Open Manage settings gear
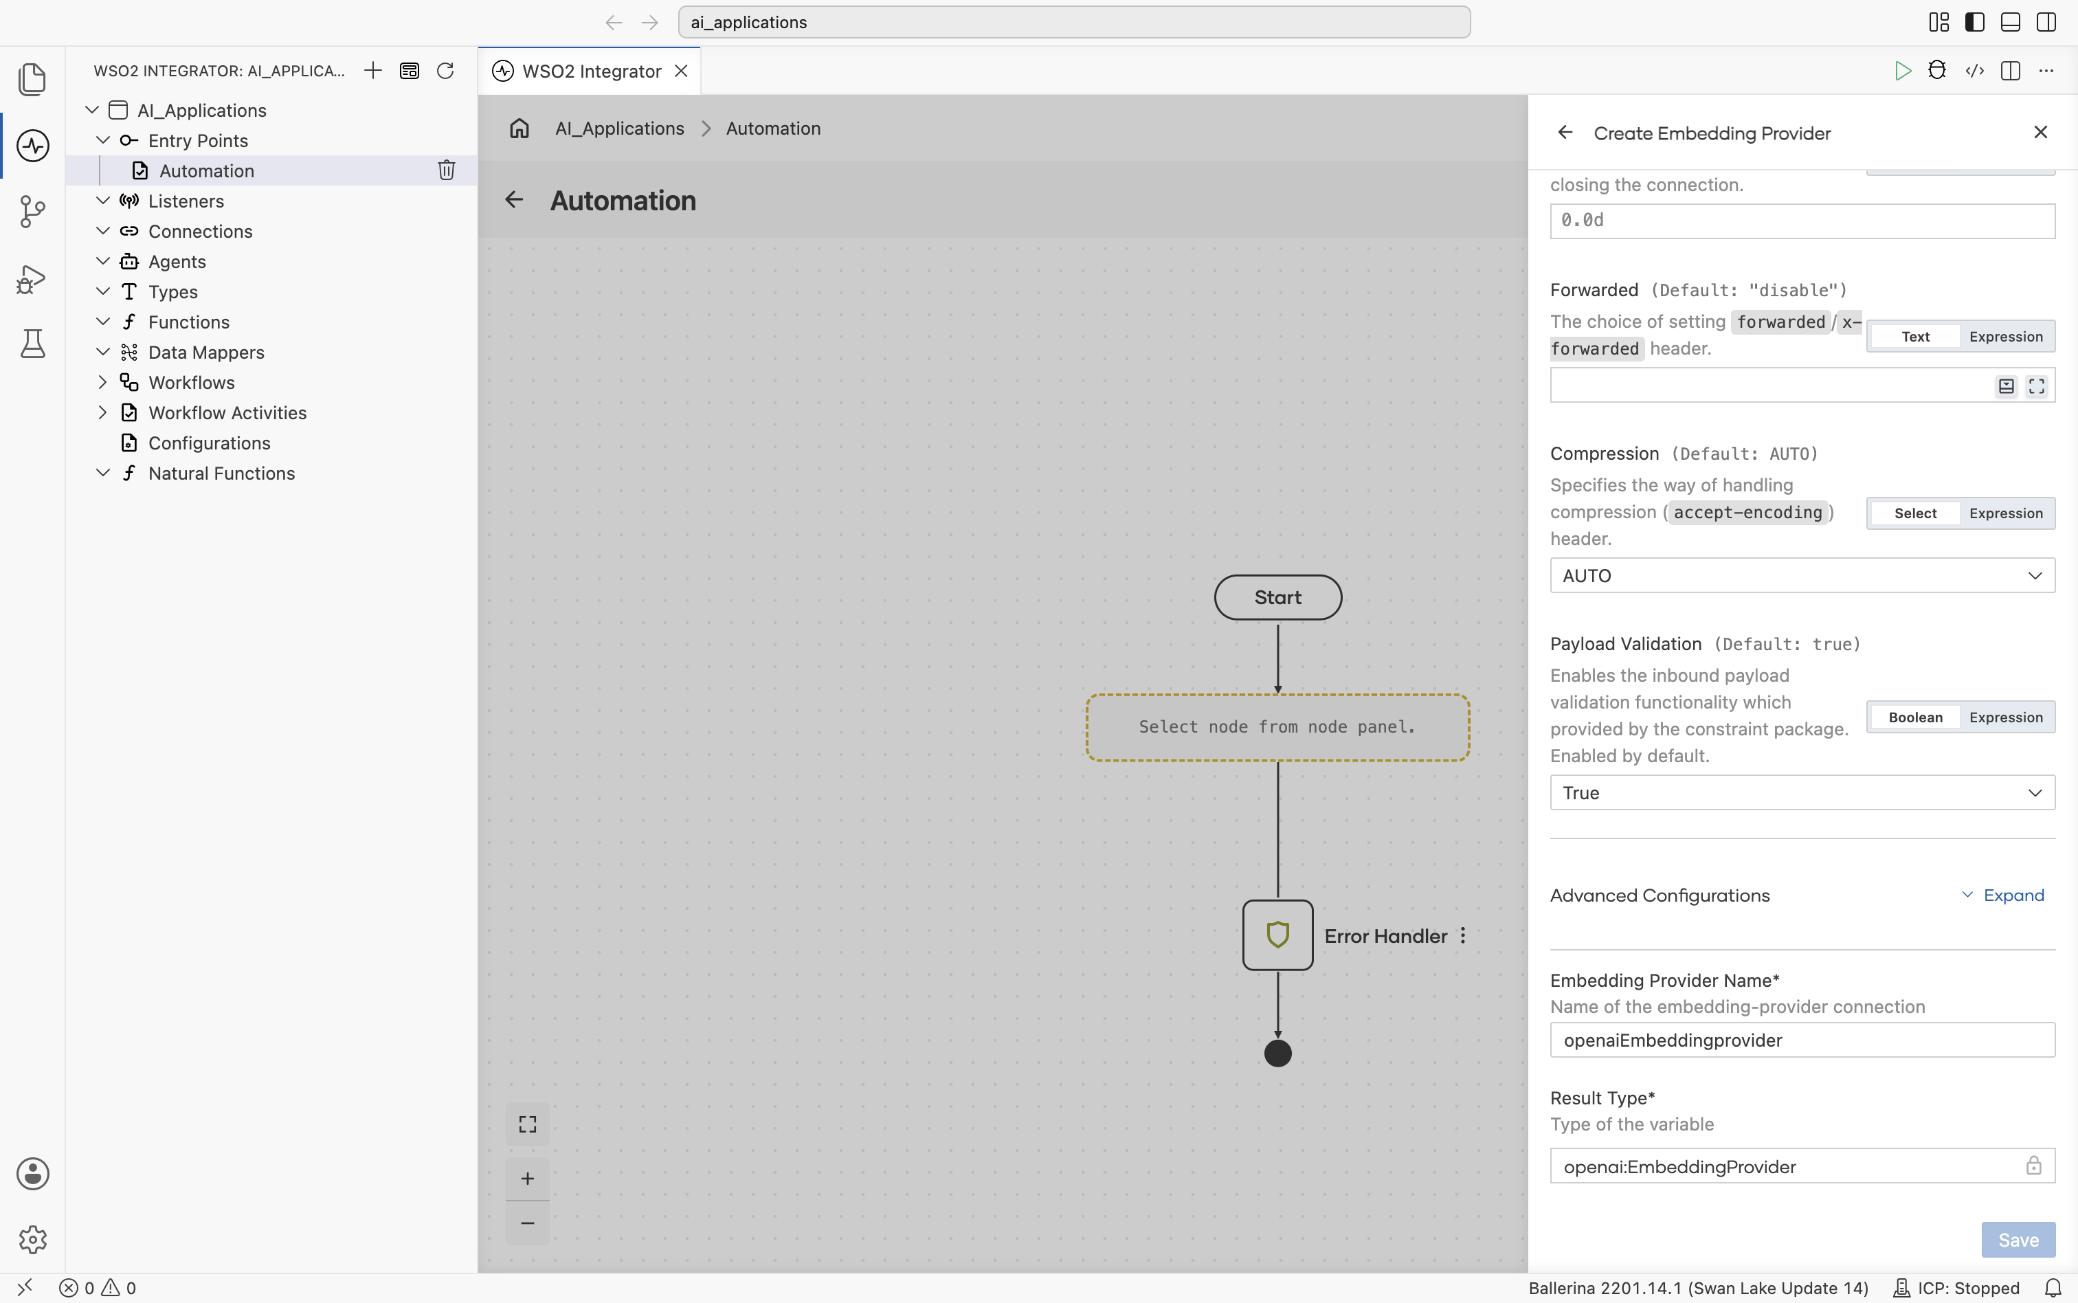2078x1303 pixels. pyautogui.click(x=33, y=1239)
